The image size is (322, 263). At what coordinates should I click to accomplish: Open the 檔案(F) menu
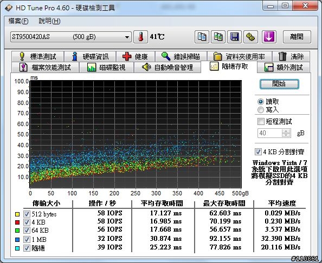pos(18,21)
